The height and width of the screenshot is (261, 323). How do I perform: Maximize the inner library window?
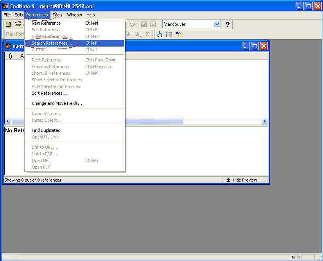click(x=255, y=46)
